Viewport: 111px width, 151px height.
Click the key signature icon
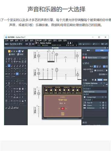9,59
